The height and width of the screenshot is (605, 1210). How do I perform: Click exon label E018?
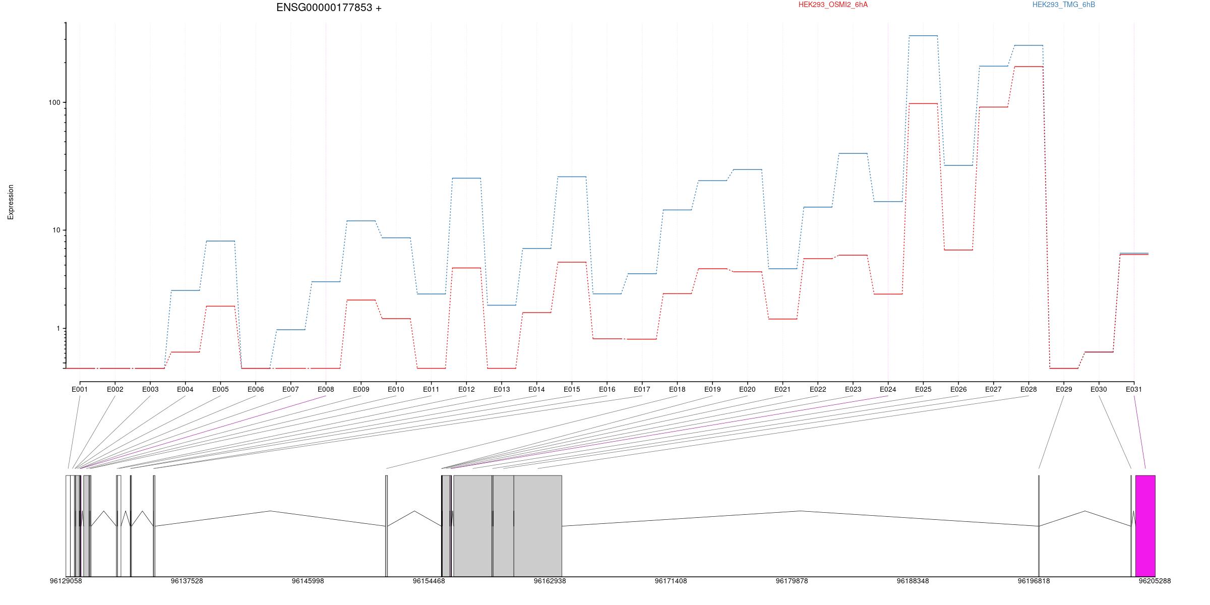(x=677, y=389)
